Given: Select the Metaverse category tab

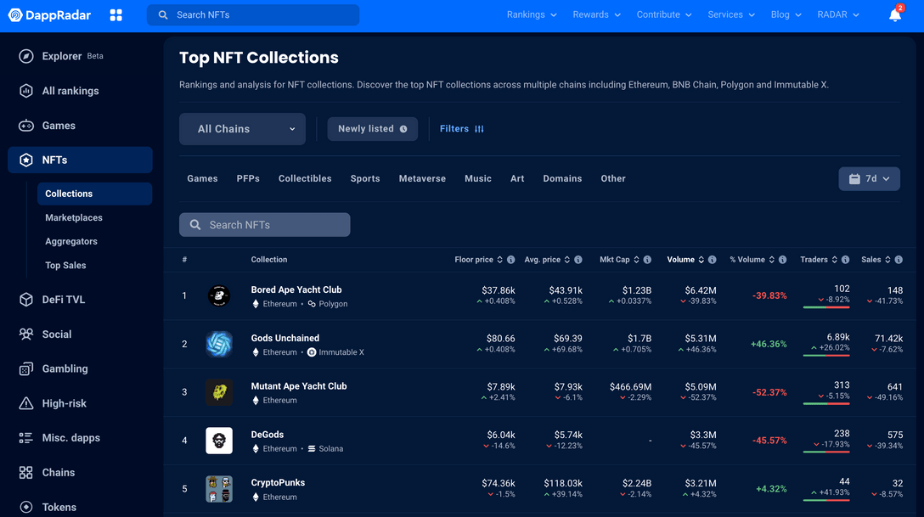Looking at the screenshot, I should [422, 179].
